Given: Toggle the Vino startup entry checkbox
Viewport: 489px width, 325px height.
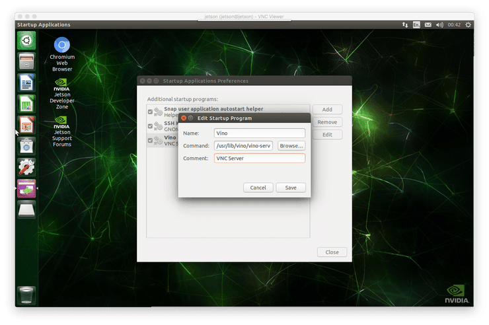Looking at the screenshot, I should click(x=150, y=140).
